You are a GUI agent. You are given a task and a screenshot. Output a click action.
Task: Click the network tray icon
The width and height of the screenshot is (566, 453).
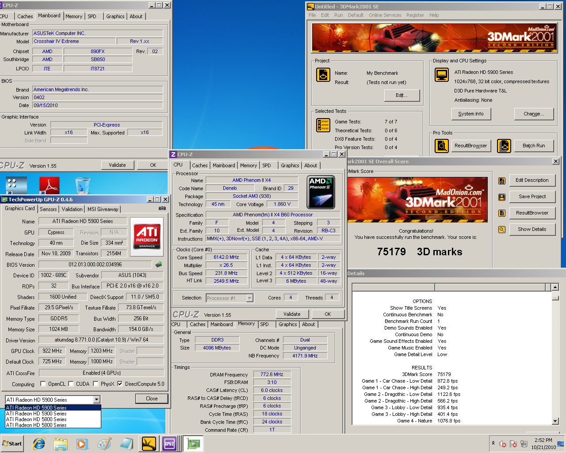click(524, 444)
